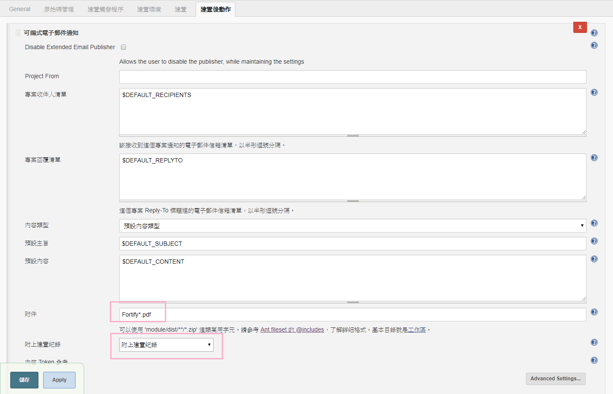This screenshot has height=394, width=613.
Task: Select the 建置 tab
Action: click(x=181, y=9)
